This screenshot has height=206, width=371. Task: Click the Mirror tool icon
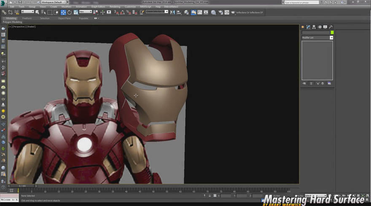(x=172, y=12)
